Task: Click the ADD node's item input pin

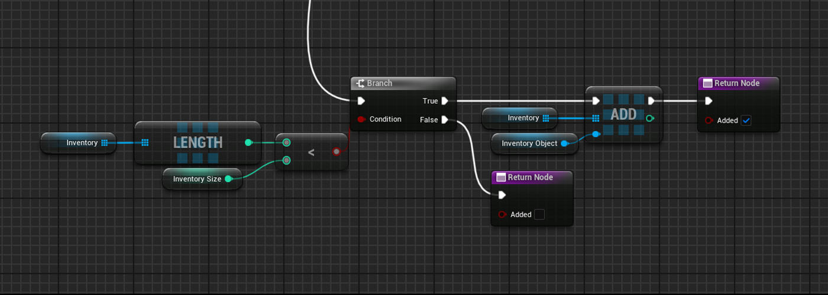Action: pyautogui.click(x=596, y=135)
